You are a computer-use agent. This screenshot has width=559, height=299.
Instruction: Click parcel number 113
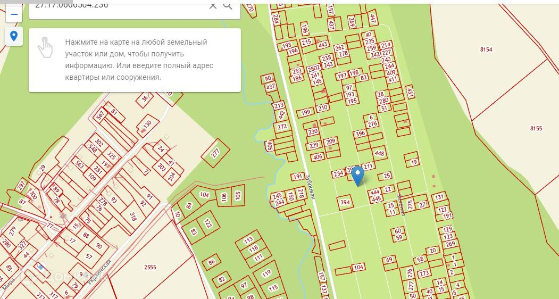point(248,240)
